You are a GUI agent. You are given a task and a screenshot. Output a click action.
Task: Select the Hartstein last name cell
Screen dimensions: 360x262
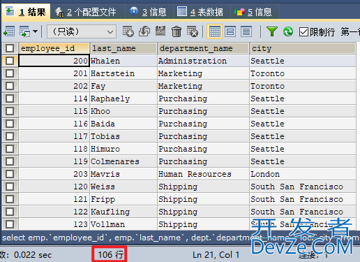click(x=123, y=73)
